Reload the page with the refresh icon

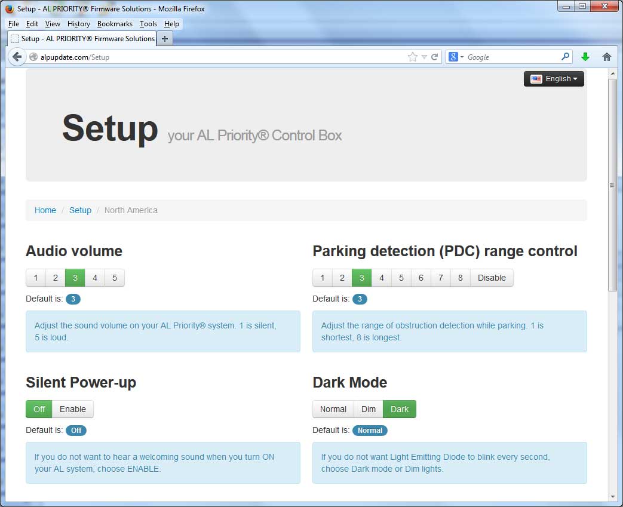pyautogui.click(x=435, y=57)
